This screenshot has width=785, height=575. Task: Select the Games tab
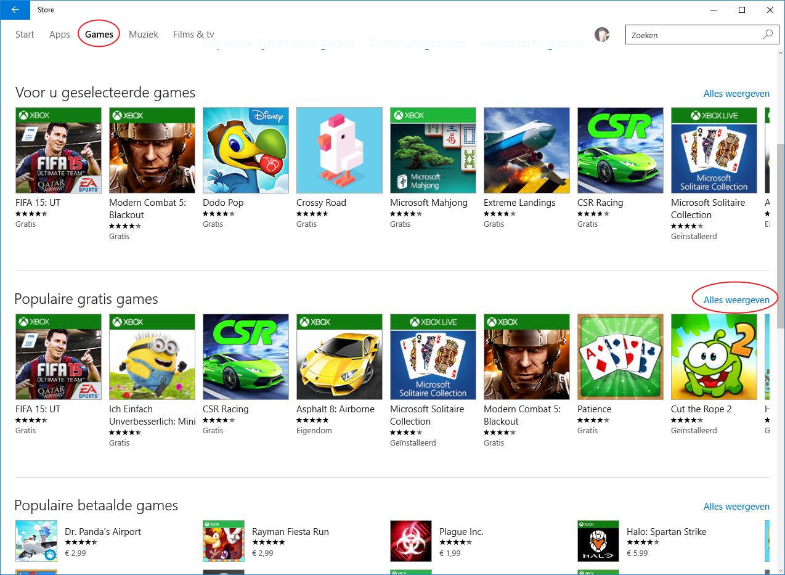click(x=99, y=35)
